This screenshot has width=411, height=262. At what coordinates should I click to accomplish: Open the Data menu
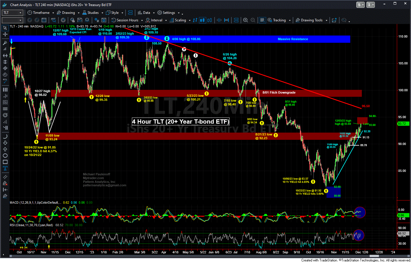point(144,13)
